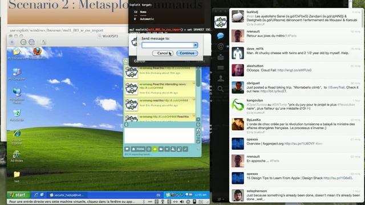
Task: Click the checkmark send icon beside compose box
Action: [198, 142]
